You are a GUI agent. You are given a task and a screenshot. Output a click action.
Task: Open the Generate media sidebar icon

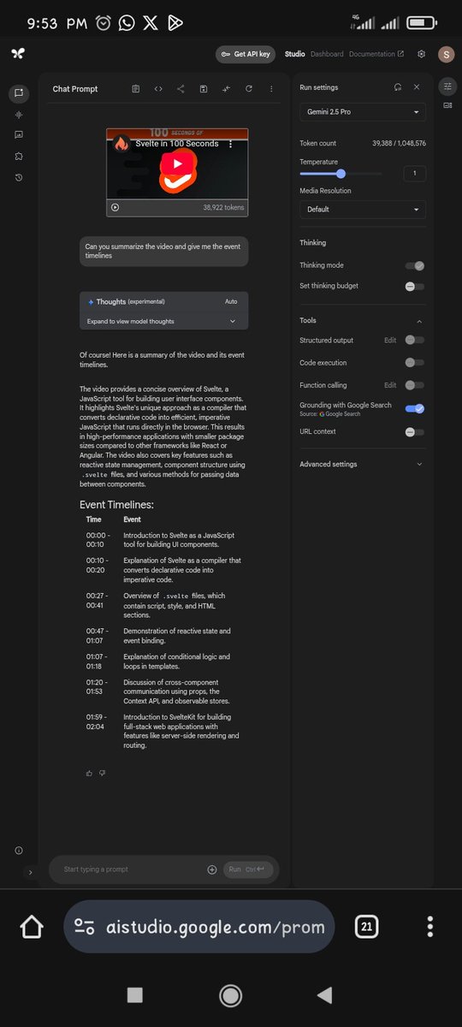tap(18, 135)
